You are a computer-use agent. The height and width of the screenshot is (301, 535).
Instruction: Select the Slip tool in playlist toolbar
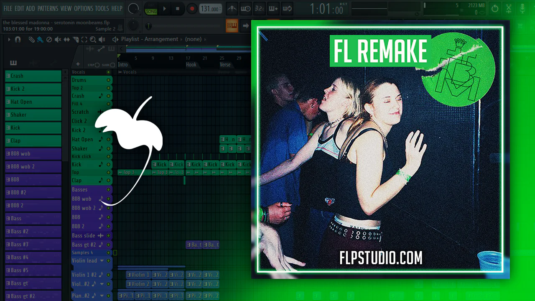point(67,39)
